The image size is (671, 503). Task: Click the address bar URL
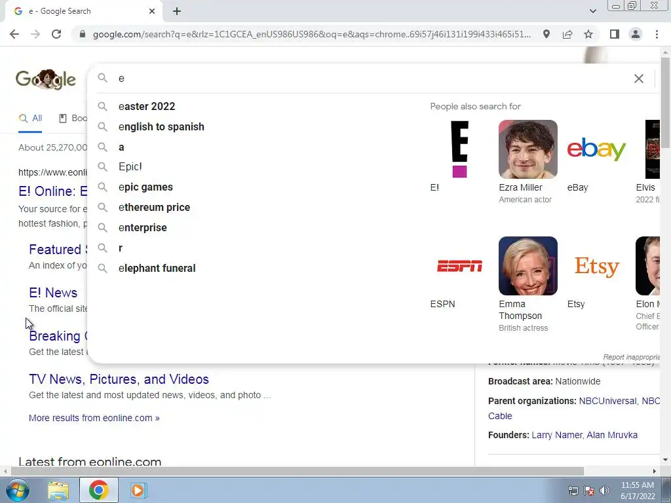tap(311, 34)
